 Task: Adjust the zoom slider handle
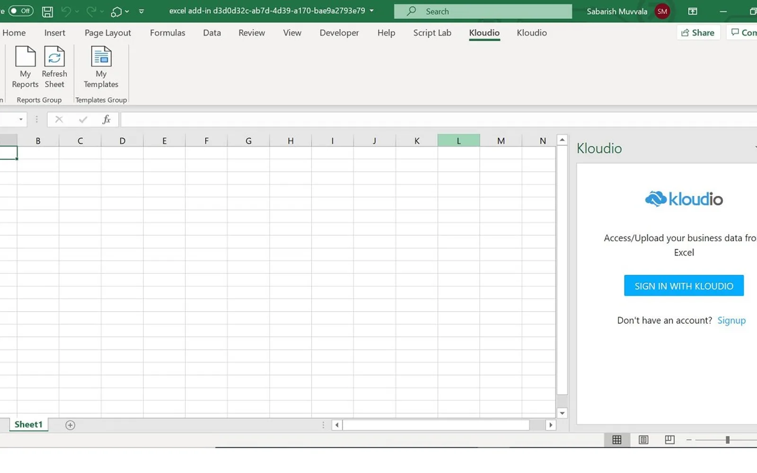point(728,440)
